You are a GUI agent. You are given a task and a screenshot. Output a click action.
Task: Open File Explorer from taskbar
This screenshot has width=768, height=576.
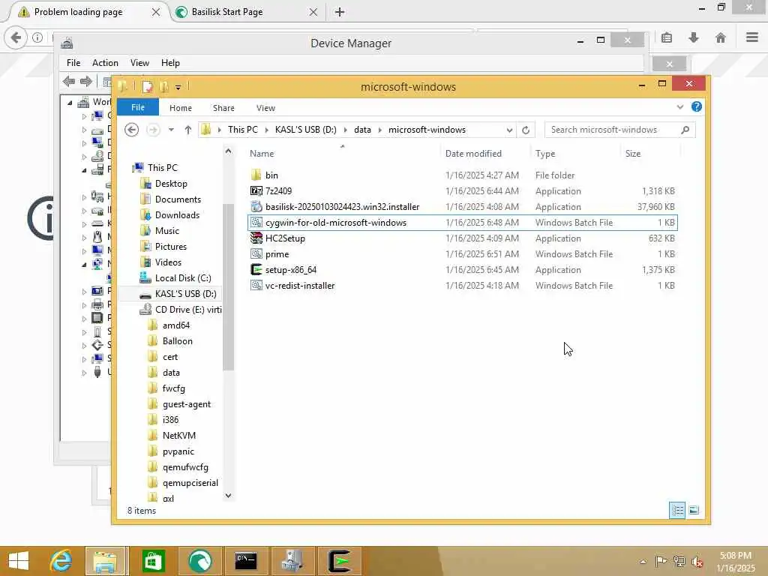(x=106, y=561)
